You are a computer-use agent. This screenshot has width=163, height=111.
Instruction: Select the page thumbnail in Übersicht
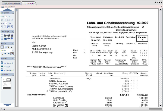click(7, 83)
